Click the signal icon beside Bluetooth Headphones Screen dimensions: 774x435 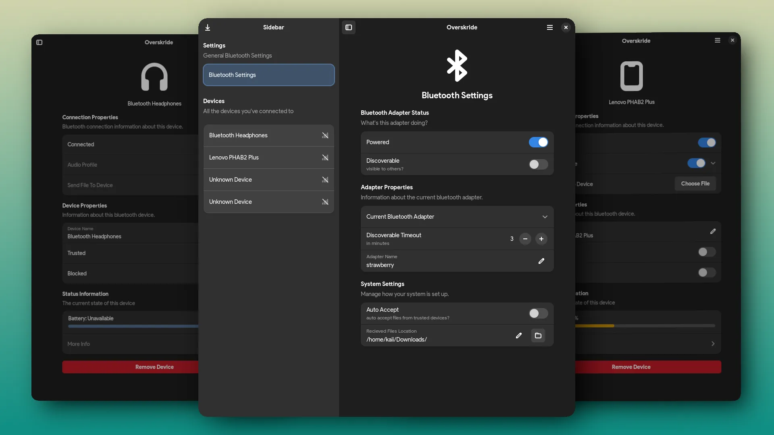point(325,135)
